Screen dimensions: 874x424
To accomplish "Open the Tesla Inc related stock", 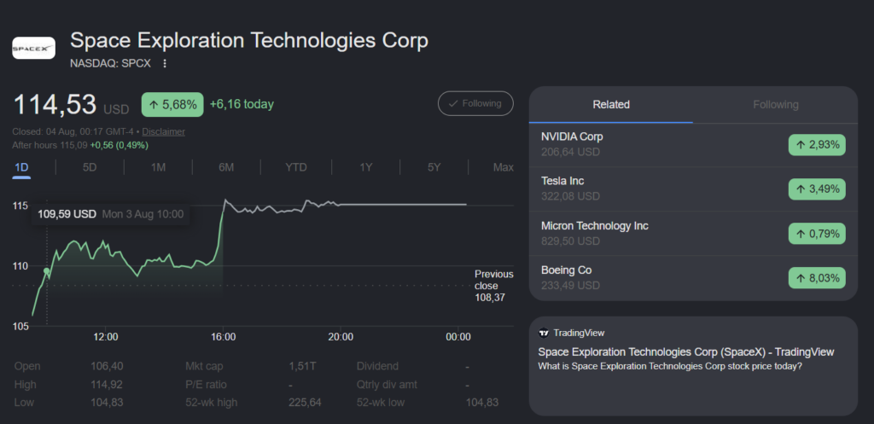I will pyautogui.click(x=693, y=189).
